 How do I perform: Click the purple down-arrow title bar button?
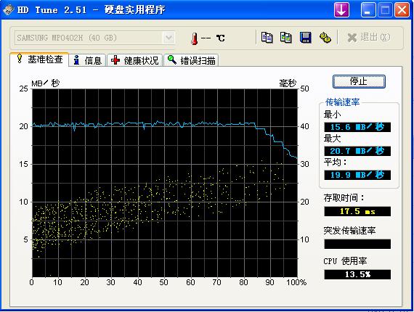coord(341,10)
